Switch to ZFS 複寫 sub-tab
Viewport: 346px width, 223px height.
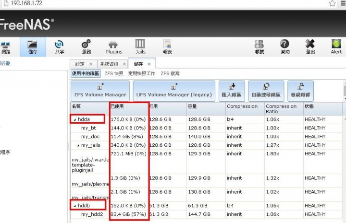click(x=170, y=73)
